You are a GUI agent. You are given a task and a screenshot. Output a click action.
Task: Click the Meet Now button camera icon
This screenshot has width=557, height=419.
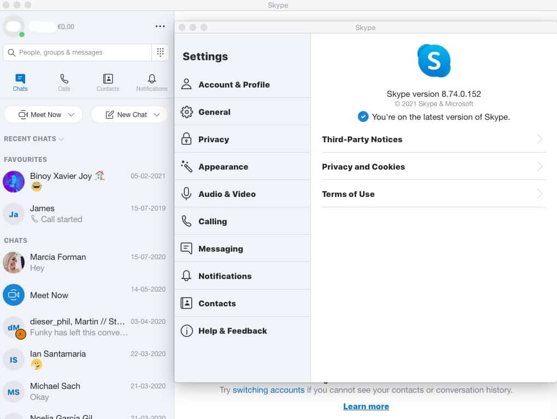click(x=23, y=114)
